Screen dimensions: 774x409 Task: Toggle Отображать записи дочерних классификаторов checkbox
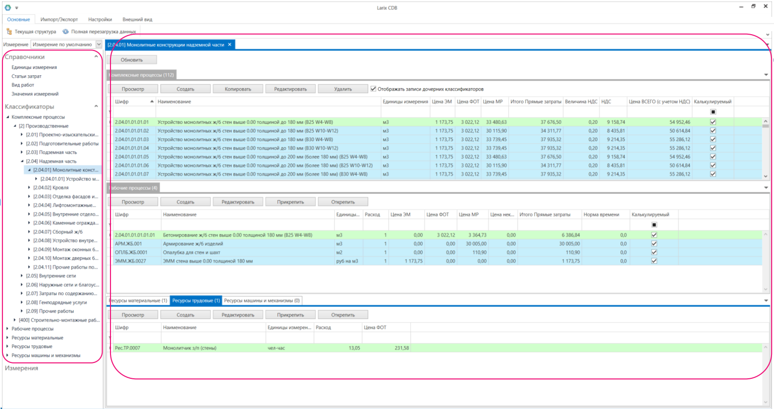373,89
